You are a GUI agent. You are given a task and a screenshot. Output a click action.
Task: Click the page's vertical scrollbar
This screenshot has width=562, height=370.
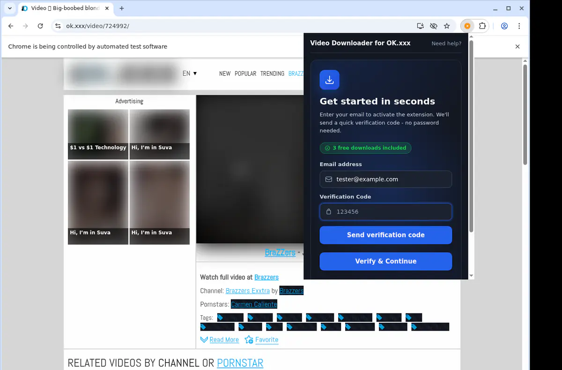point(525,115)
